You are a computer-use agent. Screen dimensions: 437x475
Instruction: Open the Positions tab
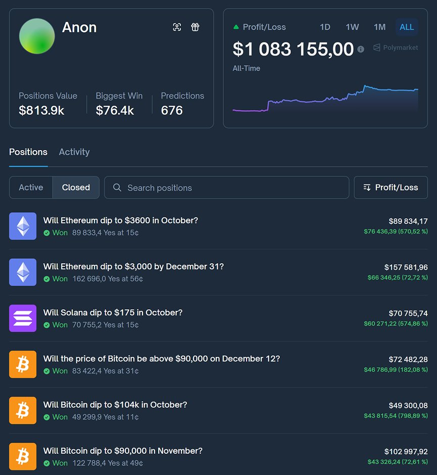coord(28,152)
